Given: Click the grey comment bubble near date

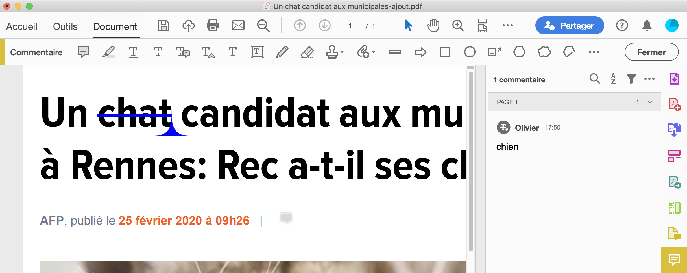Looking at the screenshot, I should click(286, 217).
